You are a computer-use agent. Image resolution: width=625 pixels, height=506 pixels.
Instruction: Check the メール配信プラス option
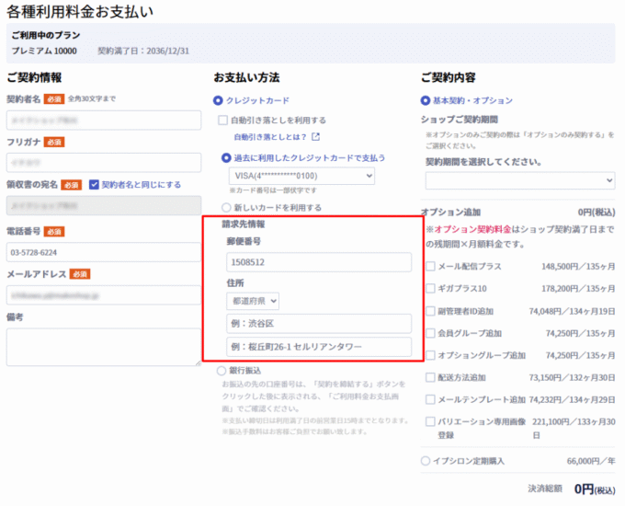point(431,267)
